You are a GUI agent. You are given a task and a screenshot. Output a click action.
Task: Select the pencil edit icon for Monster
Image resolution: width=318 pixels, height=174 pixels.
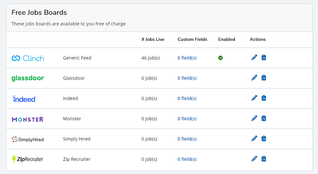pos(254,118)
